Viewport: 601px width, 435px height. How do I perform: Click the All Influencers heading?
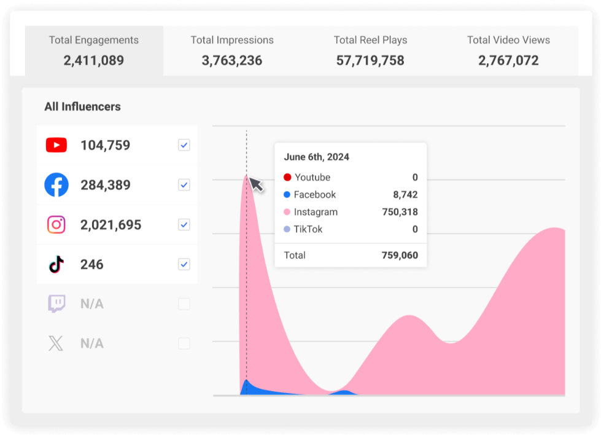(x=82, y=106)
